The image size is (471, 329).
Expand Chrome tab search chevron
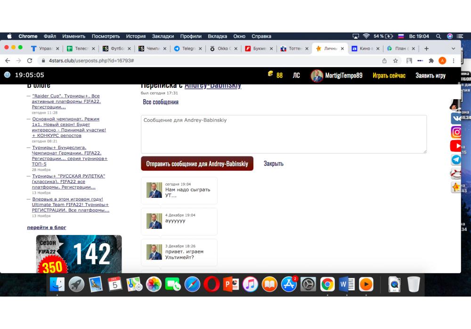pyautogui.click(x=454, y=48)
